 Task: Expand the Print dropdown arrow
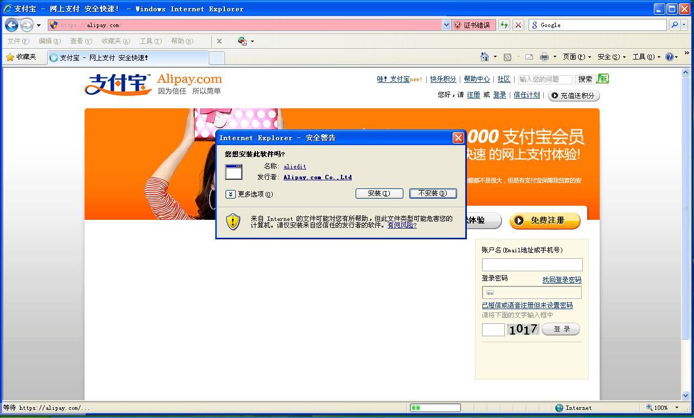pyautogui.click(x=555, y=57)
